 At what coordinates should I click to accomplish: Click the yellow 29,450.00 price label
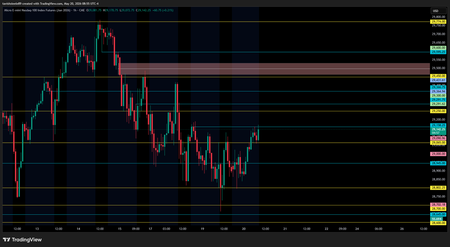[x=438, y=76]
